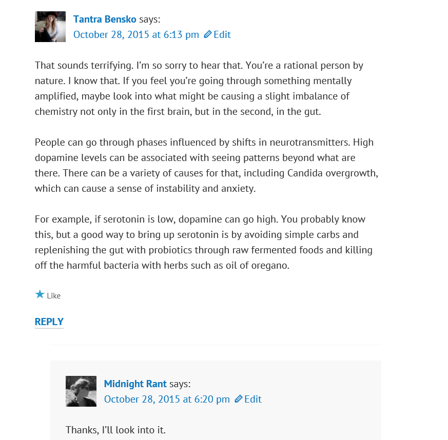Click 'says:' after Tantra Bensko's name
The height and width of the screenshot is (440, 448).
point(149,19)
